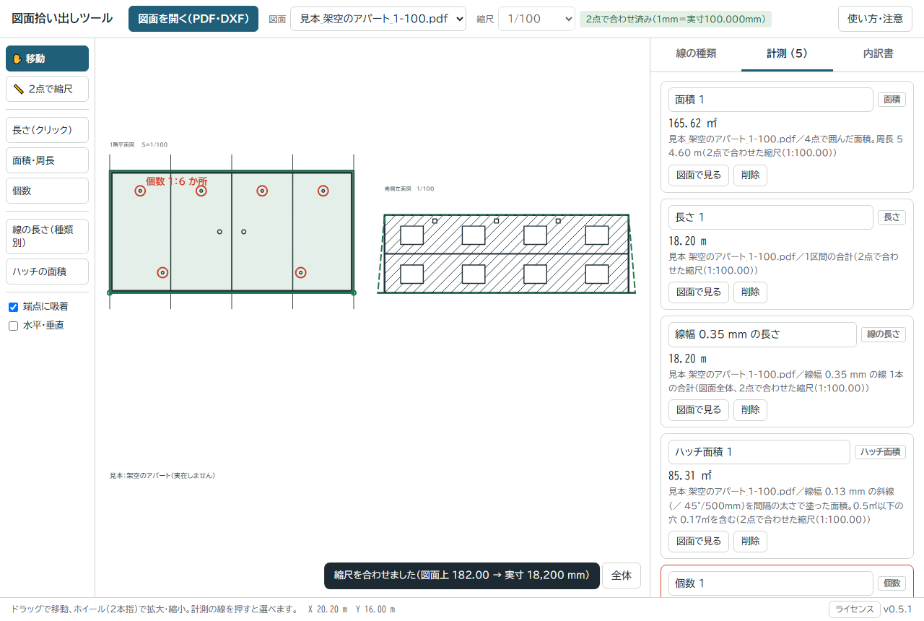Expand the 縮尺 1/100 dropdown
This screenshot has height=621, width=924.
tap(536, 19)
